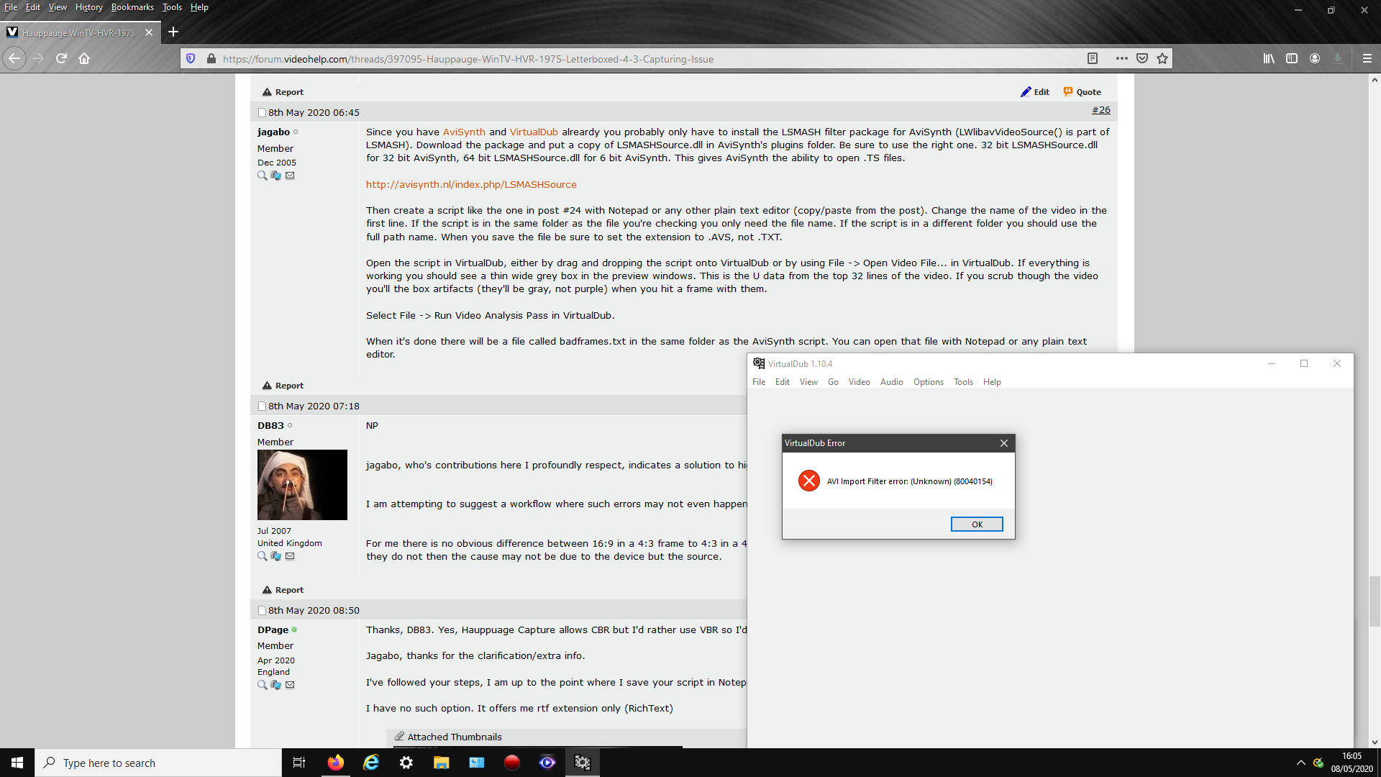The width and height of the screenshot is (1381, 777).
Task: Open Firefox account icon
Action: pyautogui.click(x=1315, y=58)
